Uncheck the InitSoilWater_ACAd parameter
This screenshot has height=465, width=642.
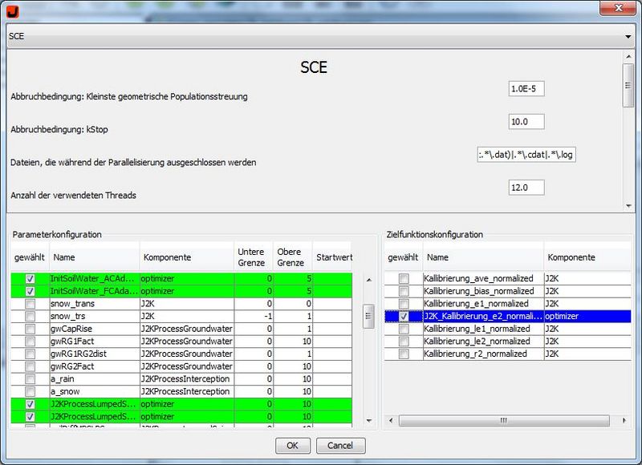click(x=30, y=279)
